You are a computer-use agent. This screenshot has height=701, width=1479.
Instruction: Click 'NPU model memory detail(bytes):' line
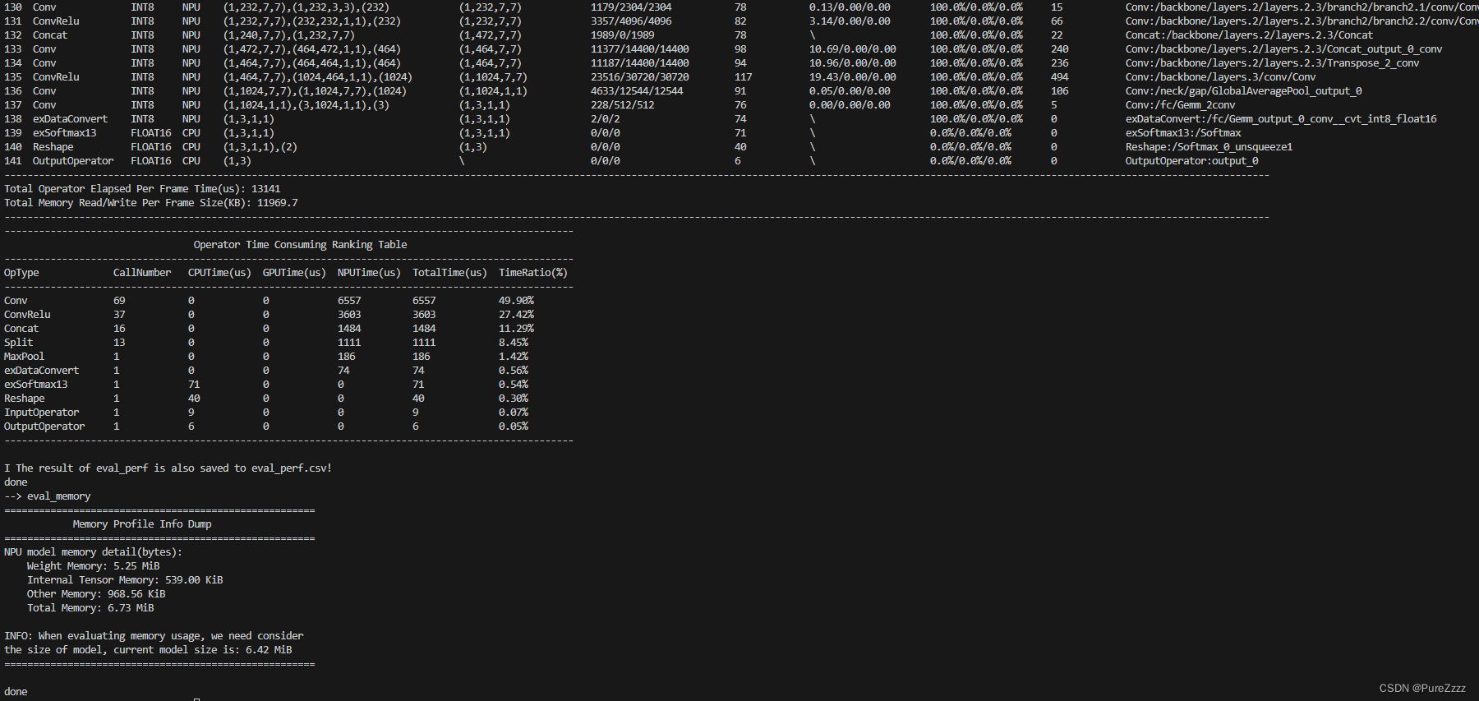(x=94, y=551)
